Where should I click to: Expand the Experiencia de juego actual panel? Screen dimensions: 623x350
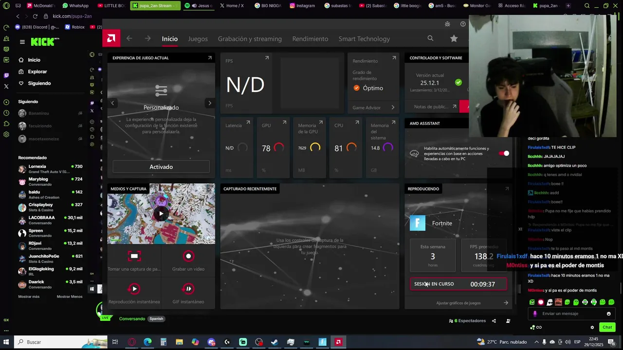(x=210, y=58)
